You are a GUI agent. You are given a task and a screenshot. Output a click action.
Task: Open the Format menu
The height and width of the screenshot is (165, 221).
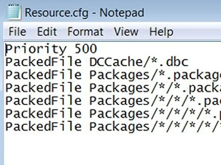coord(85,32)
